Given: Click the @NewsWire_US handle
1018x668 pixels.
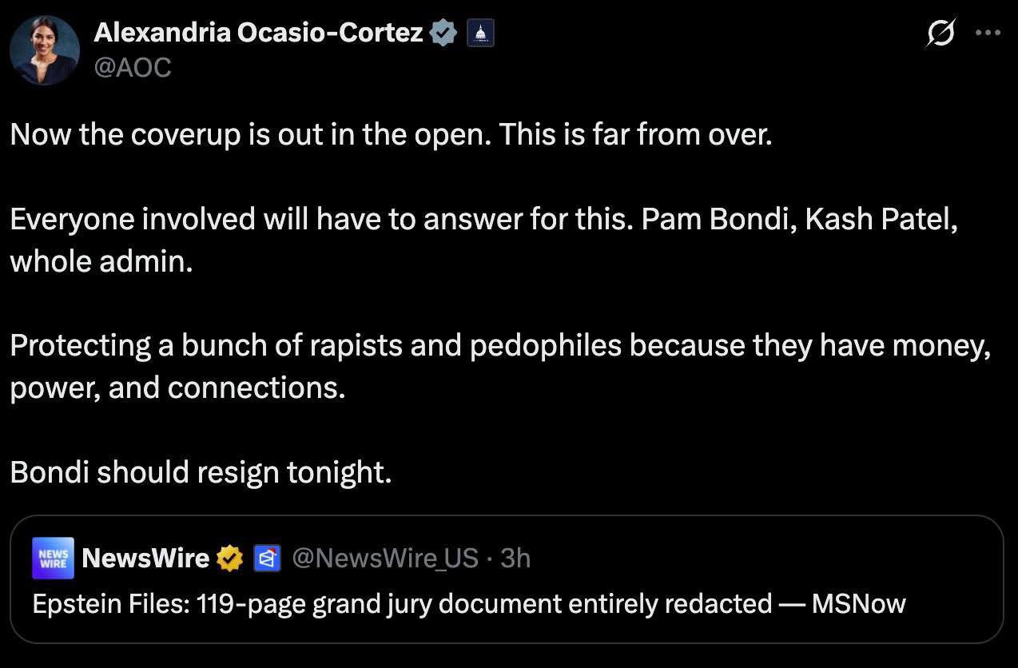Looking at the screenshot, I should pos(385,558).
